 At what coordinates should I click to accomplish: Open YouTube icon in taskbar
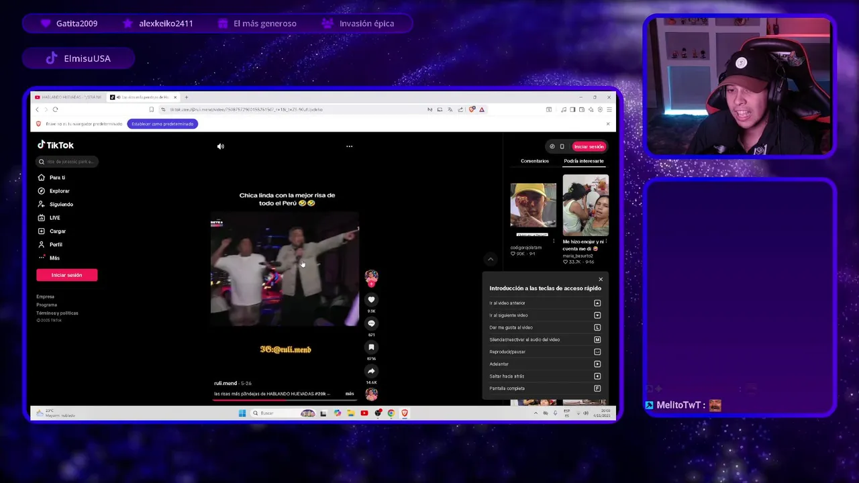pyautogui.click(x=364, y=413)
